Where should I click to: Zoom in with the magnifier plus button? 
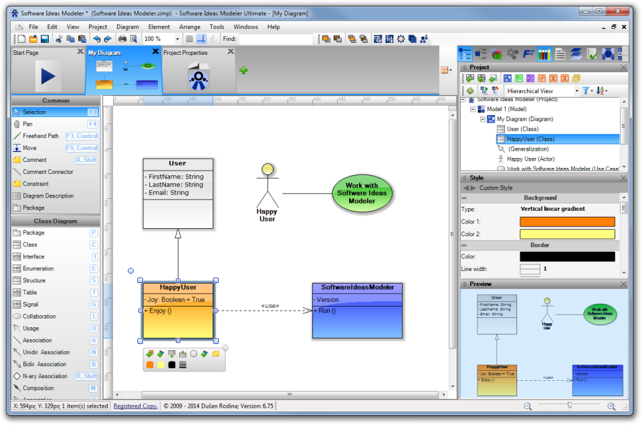click(x=611, y=406)
